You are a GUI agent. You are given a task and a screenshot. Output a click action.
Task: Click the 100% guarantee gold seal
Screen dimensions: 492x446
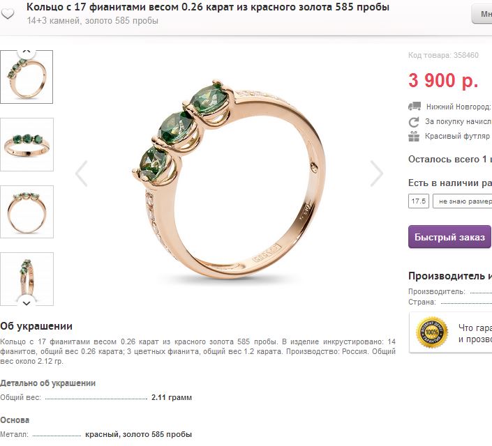(x=432, y=332)
